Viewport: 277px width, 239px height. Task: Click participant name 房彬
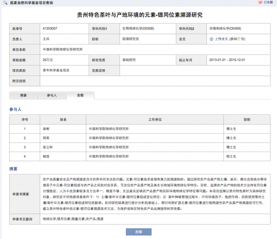coord(46,129)
